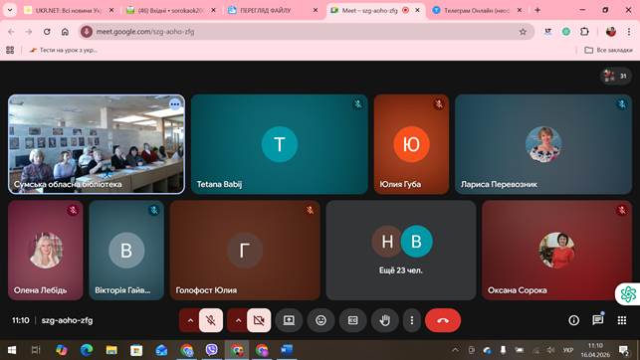Open Все закладки bookmarks folder

[608, 50]
